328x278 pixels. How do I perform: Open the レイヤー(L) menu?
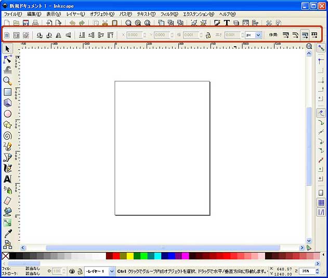(x=75, y=14)
